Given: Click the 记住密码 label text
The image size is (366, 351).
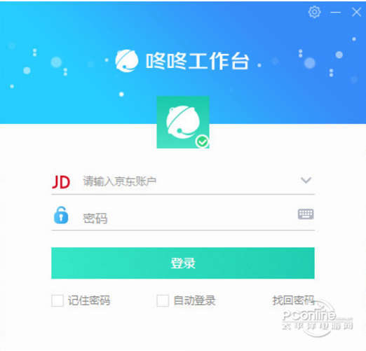Looking at the screenshot, I should click(x=89, y=301).
